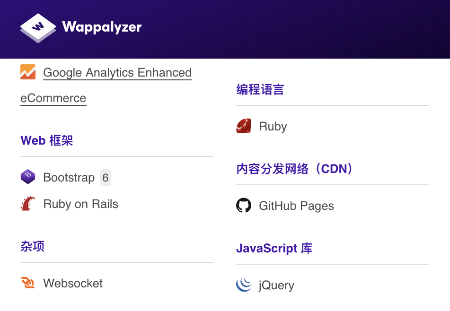Viewport: 450px width, 311px height.
Task: Open the 内容分发网络 (CDN) heading
Action: point(294,169)
